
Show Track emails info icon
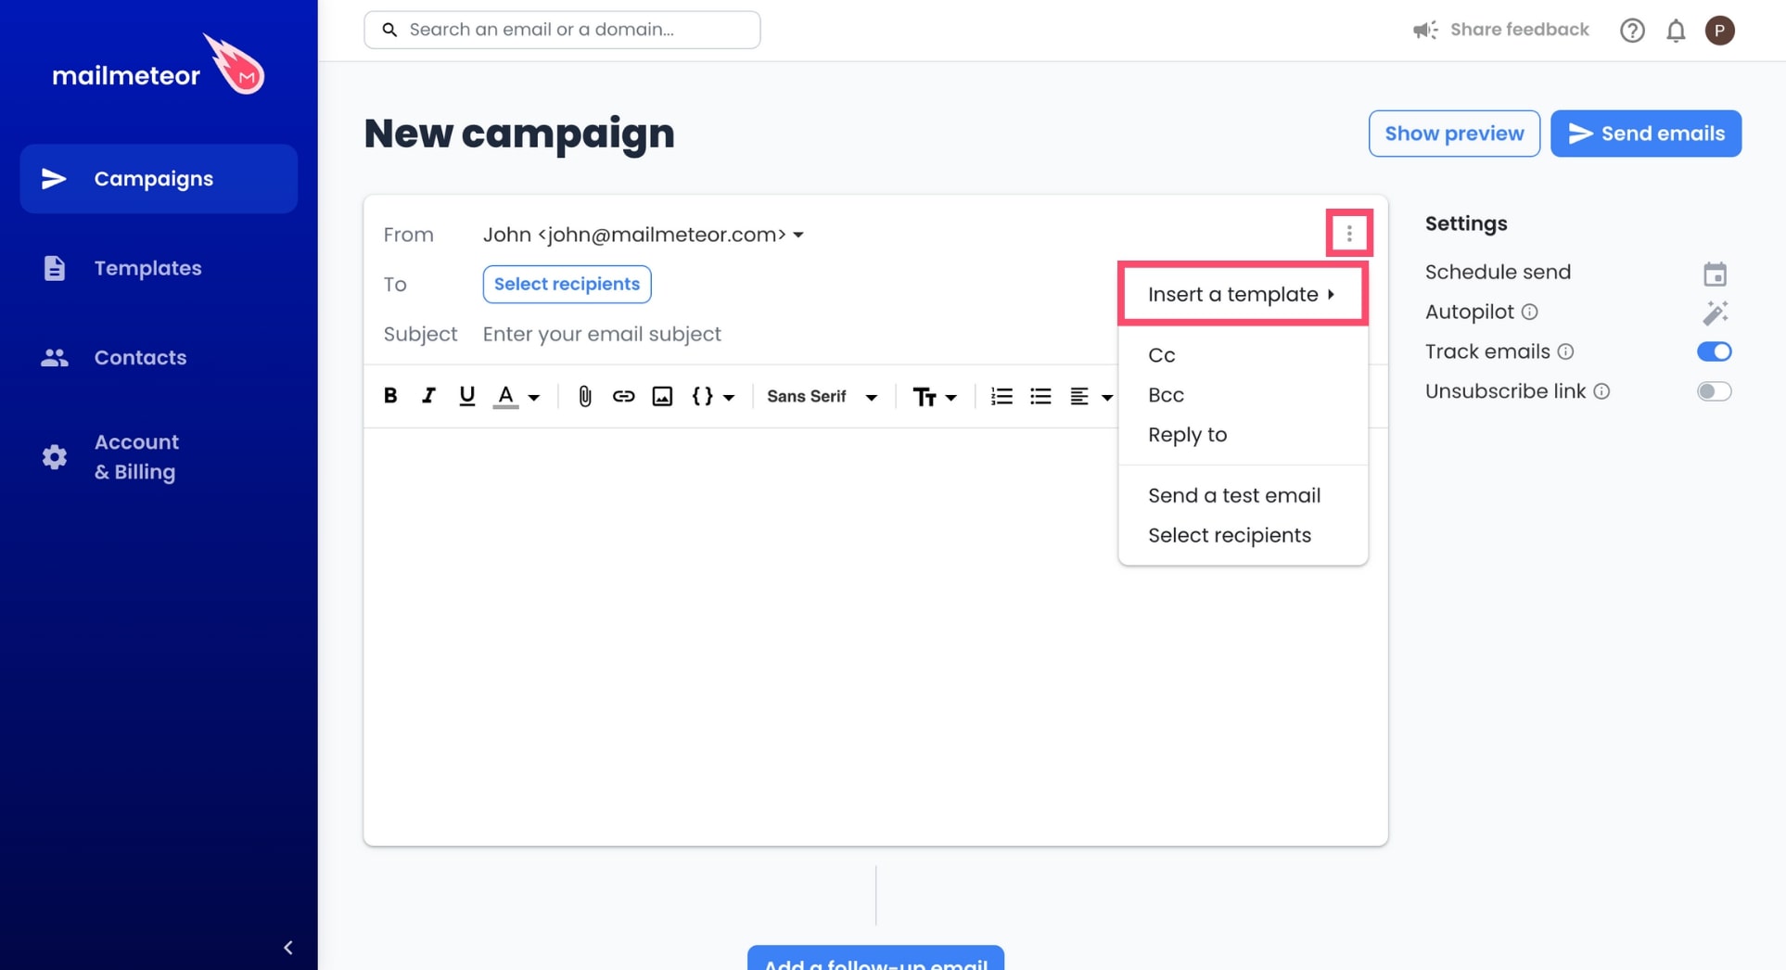[x=1565, y=351]
